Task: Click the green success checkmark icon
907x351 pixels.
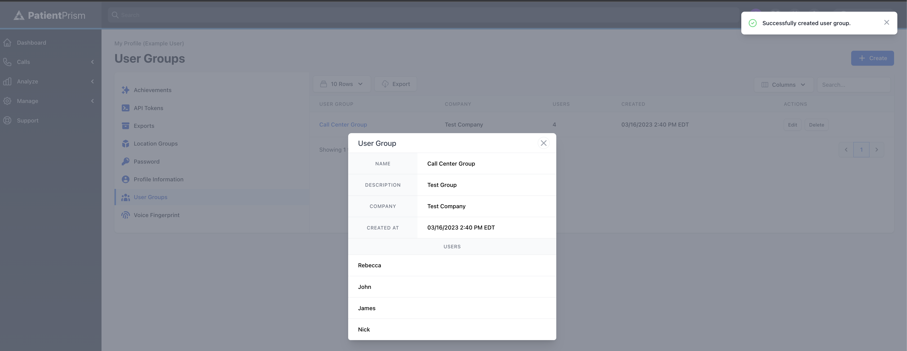Action: tap(752, 23)
